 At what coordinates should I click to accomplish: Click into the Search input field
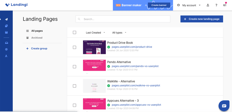point(123,19)
